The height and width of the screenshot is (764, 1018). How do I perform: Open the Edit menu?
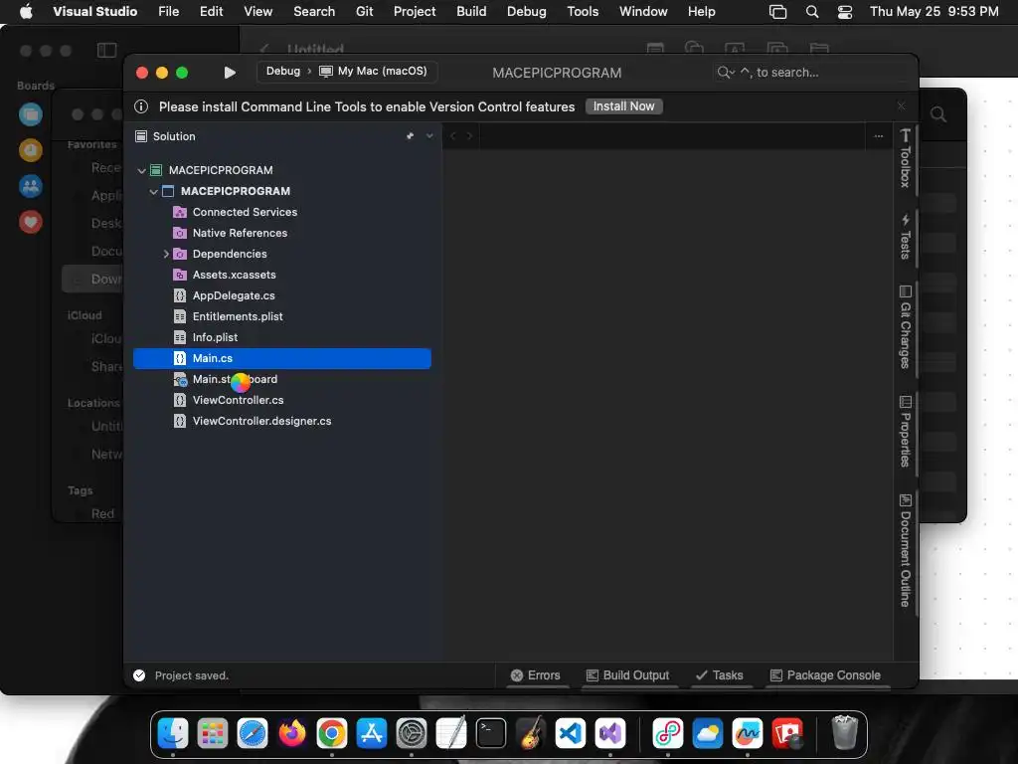(211, 11)
